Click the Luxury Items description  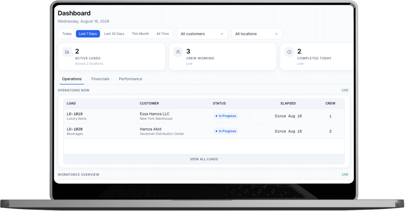(x=76, y=119)
